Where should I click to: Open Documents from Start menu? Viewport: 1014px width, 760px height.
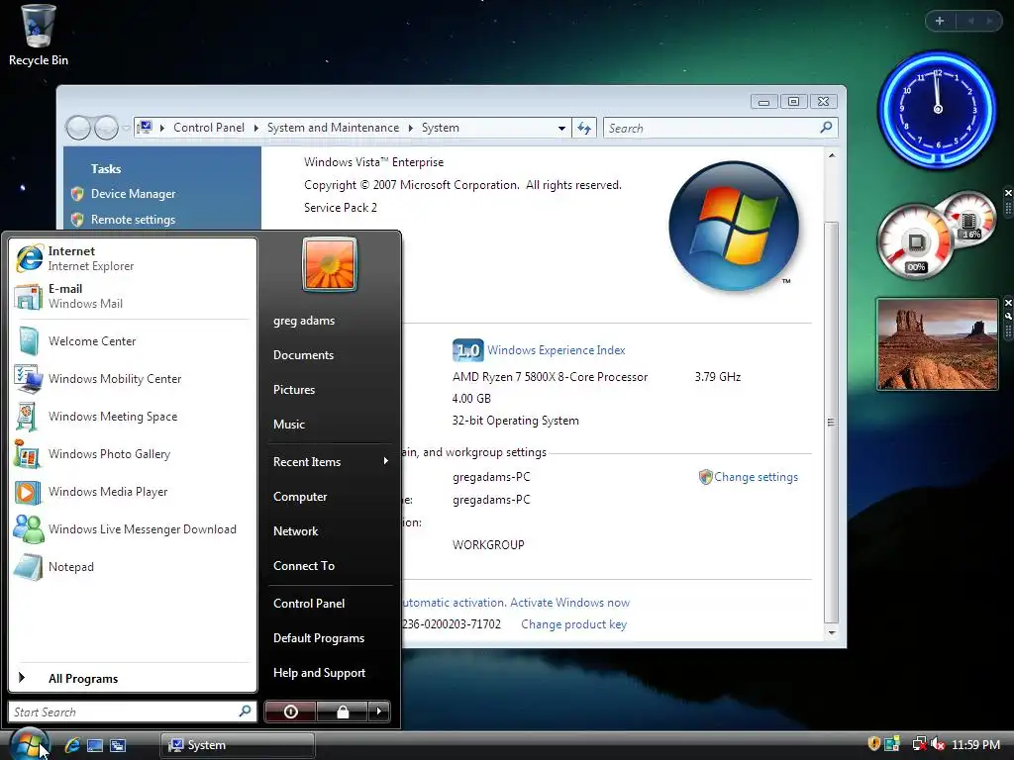pos(303,355)
